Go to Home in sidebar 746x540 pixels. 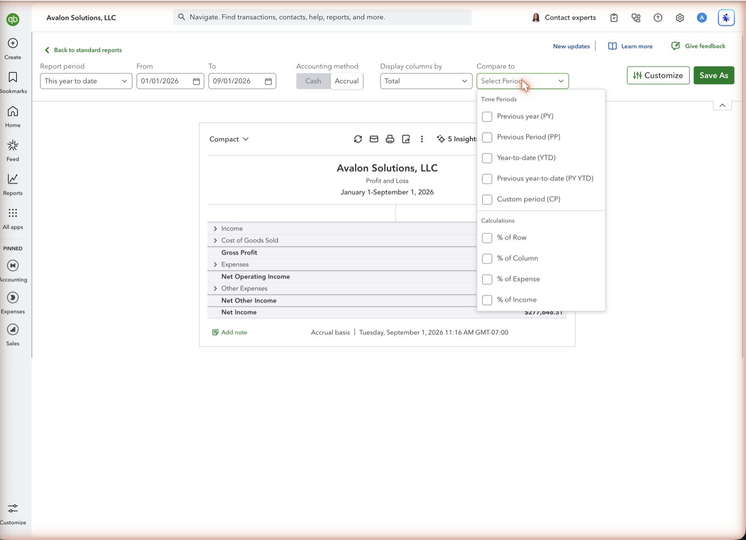point(13,111)
